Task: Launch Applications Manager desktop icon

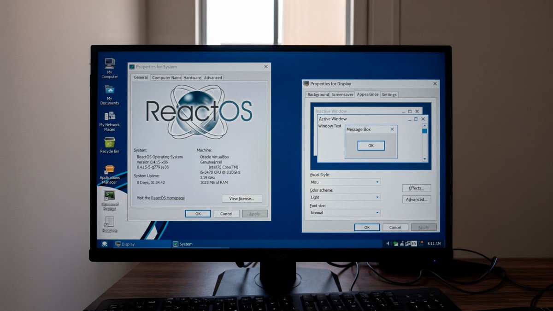Action: coord(109,174)
